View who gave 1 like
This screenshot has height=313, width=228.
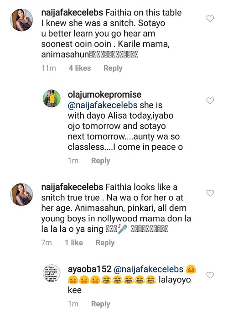(74, 243)
